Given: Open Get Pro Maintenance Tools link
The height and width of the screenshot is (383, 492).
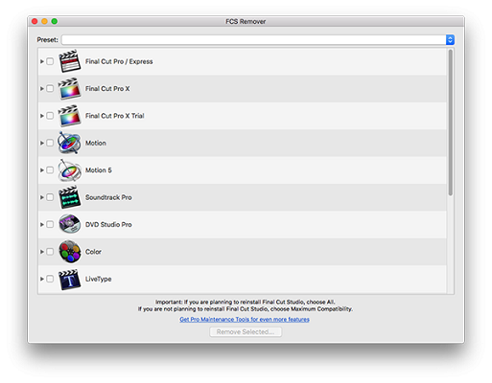Looking at the screenshot, I should (245, 319).
